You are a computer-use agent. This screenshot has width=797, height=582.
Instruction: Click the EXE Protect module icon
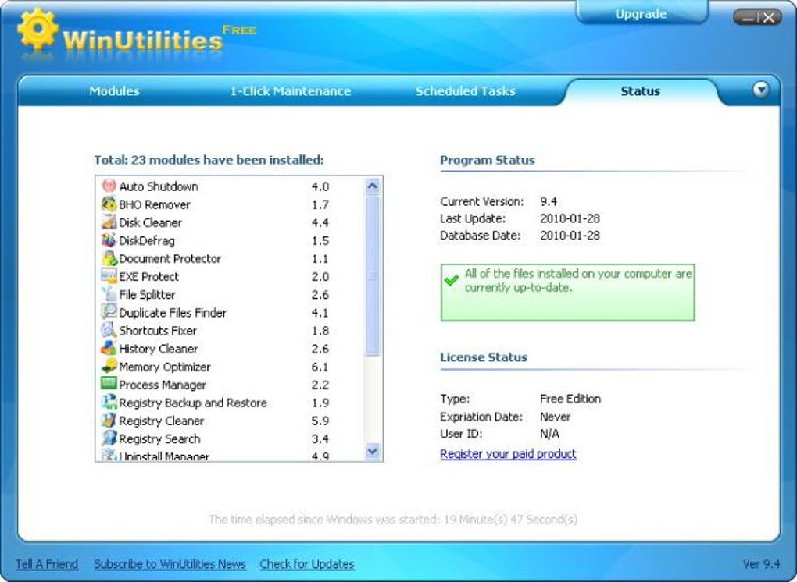[109, 276]
